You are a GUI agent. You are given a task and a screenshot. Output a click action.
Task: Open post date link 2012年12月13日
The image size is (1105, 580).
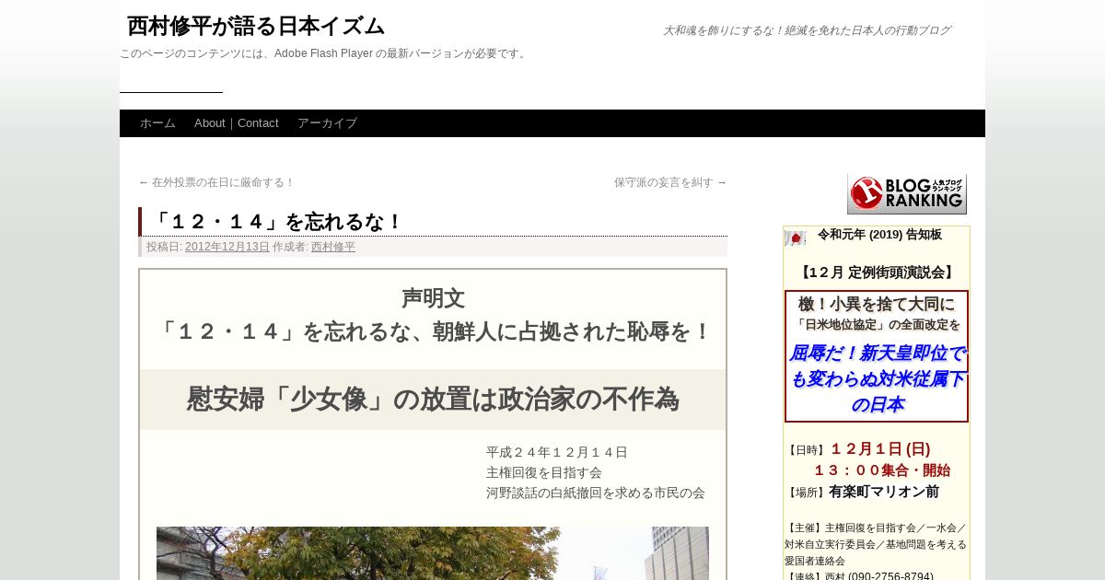point(227,247)
